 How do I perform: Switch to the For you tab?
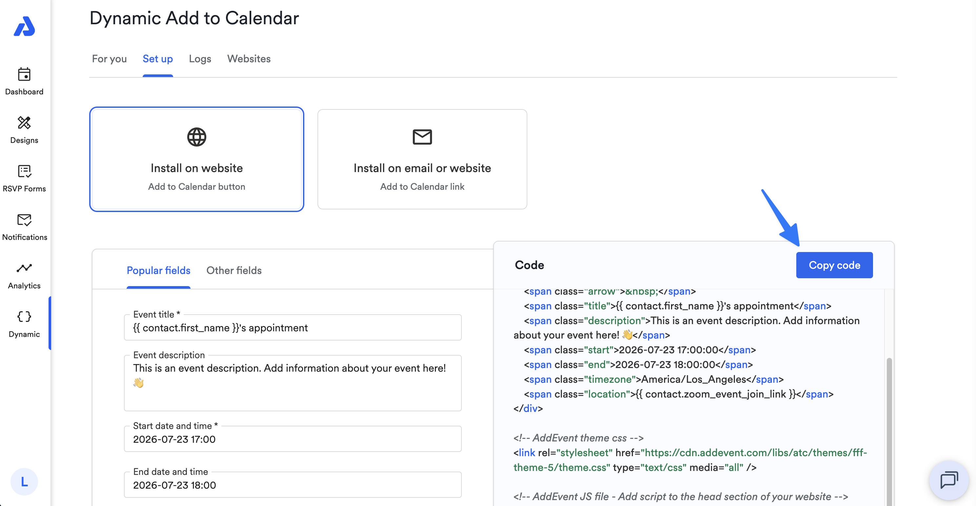[x=109, y=59]
